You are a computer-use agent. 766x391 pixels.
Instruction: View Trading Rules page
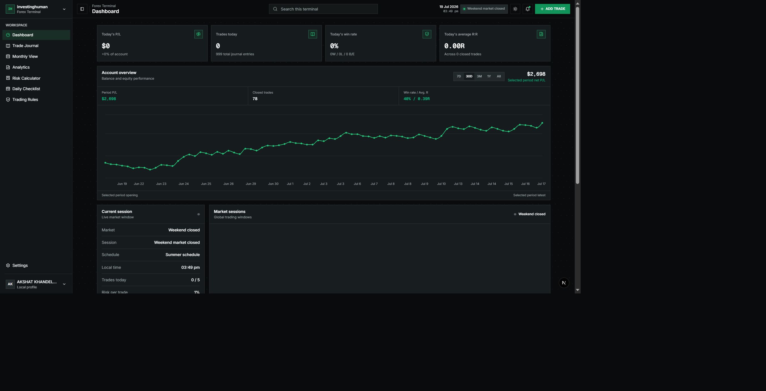pyautogui.click(x=36, y=100)
